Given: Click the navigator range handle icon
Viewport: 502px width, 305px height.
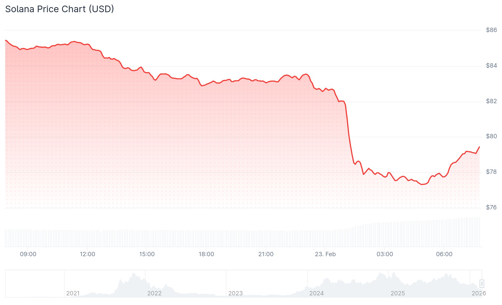Looking at the screenshot, I should pos(482,283).
